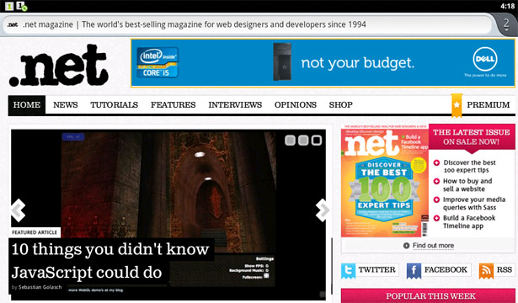Viewport: 518px width, 303px height.
Task: Open author Sebastian Golasch's page
Action: pyautogui.click(x=40, y=287)
